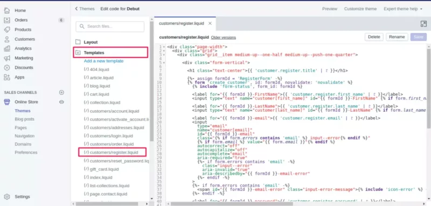Open Navigation in sidebar
Screen dimensions: 431x206
click(x=24, y=136)
